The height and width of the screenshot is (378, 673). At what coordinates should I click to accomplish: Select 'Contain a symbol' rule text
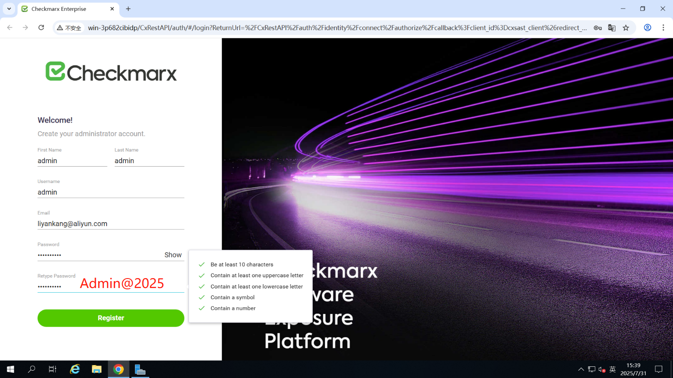[x=233, y=297]
